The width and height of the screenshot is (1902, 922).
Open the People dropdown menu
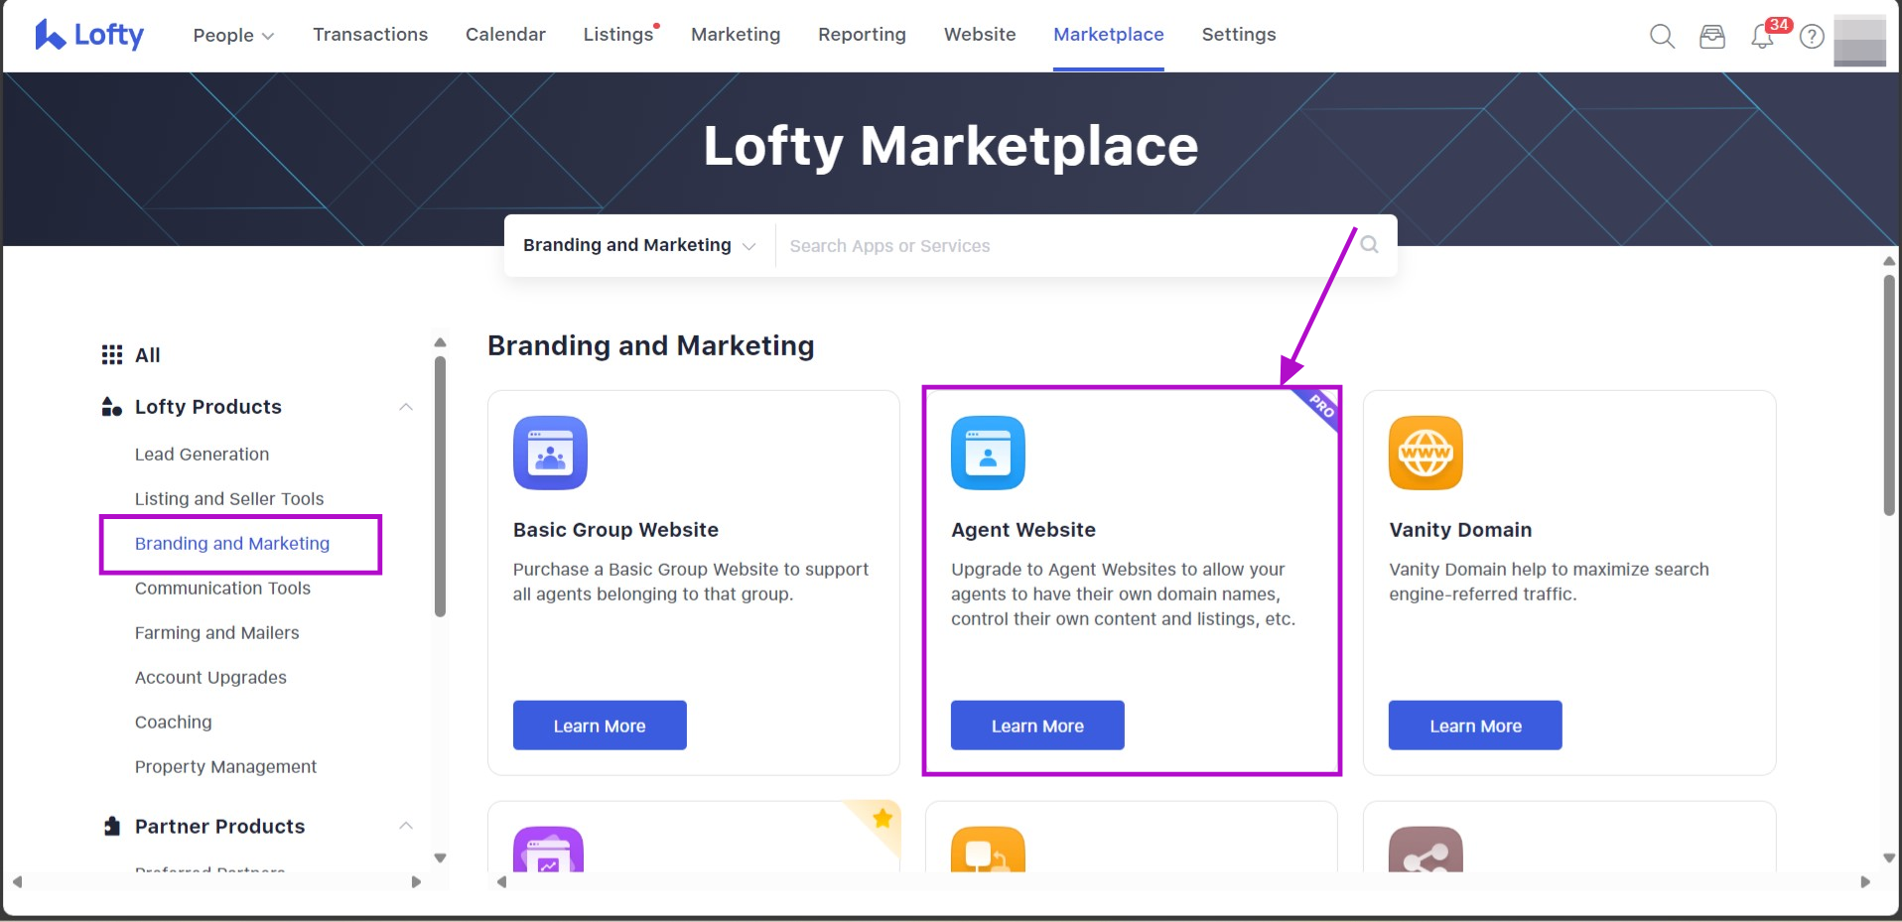[233, 35]
